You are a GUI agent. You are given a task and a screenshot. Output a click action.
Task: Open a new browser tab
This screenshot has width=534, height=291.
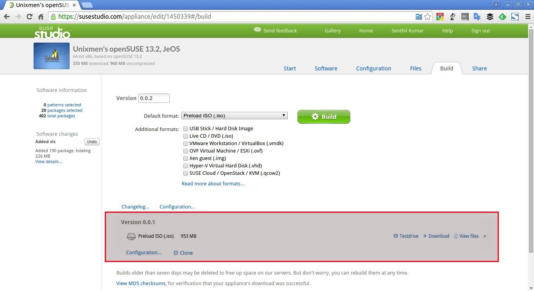point(87,5)
